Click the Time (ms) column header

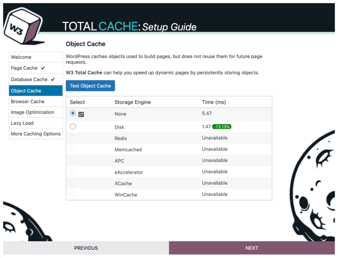pos(214,102)
